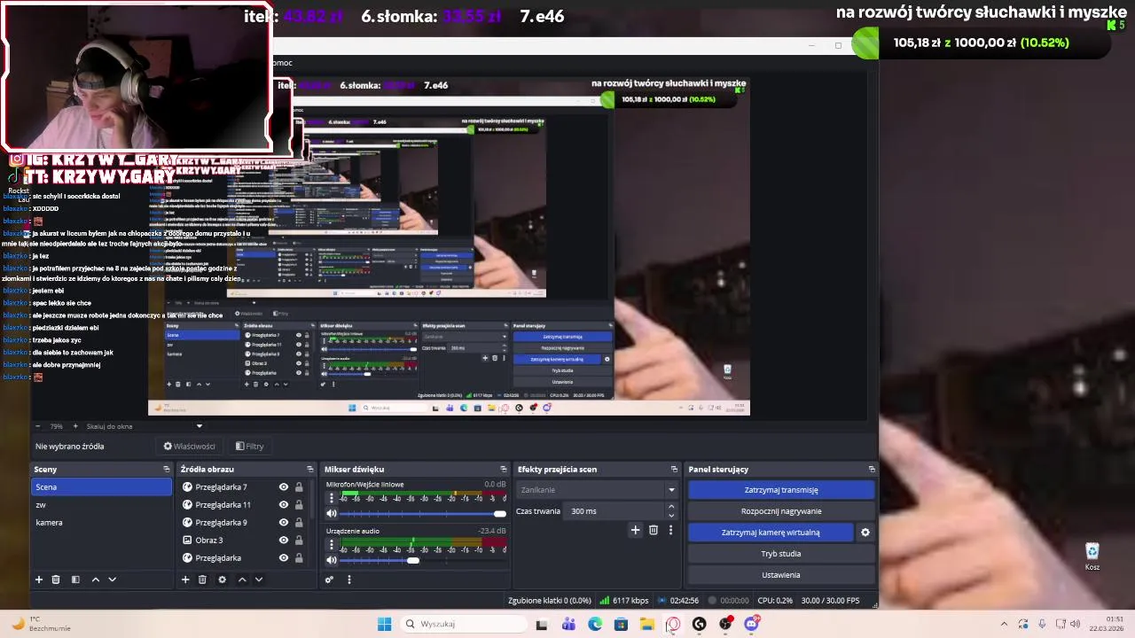The image size is (1135, 638).
Task: Open source properties gear in Źródła obrazu toolbar
Action: coord(222,580)
